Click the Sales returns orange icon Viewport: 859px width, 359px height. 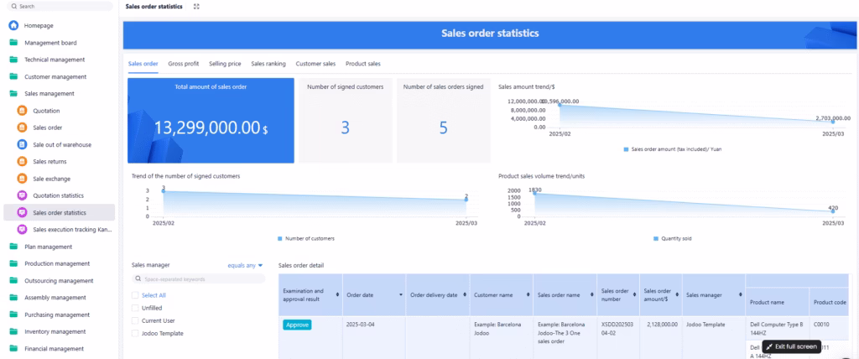pos(23,161)
